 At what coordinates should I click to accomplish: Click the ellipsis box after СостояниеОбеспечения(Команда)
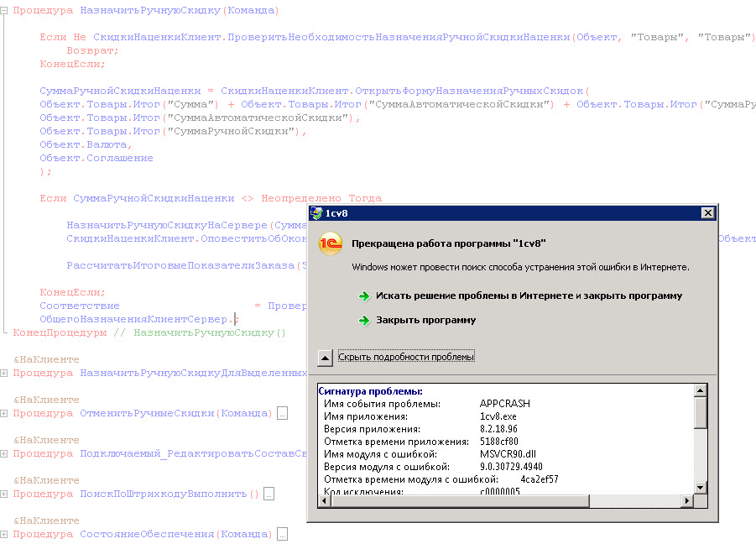pyautogui.click(x=283, y=535)
